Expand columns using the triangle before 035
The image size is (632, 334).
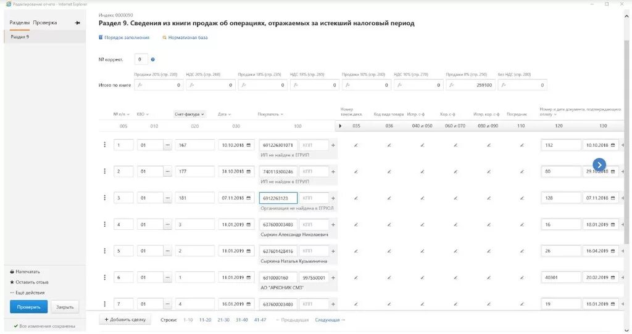tap(340, 126)
